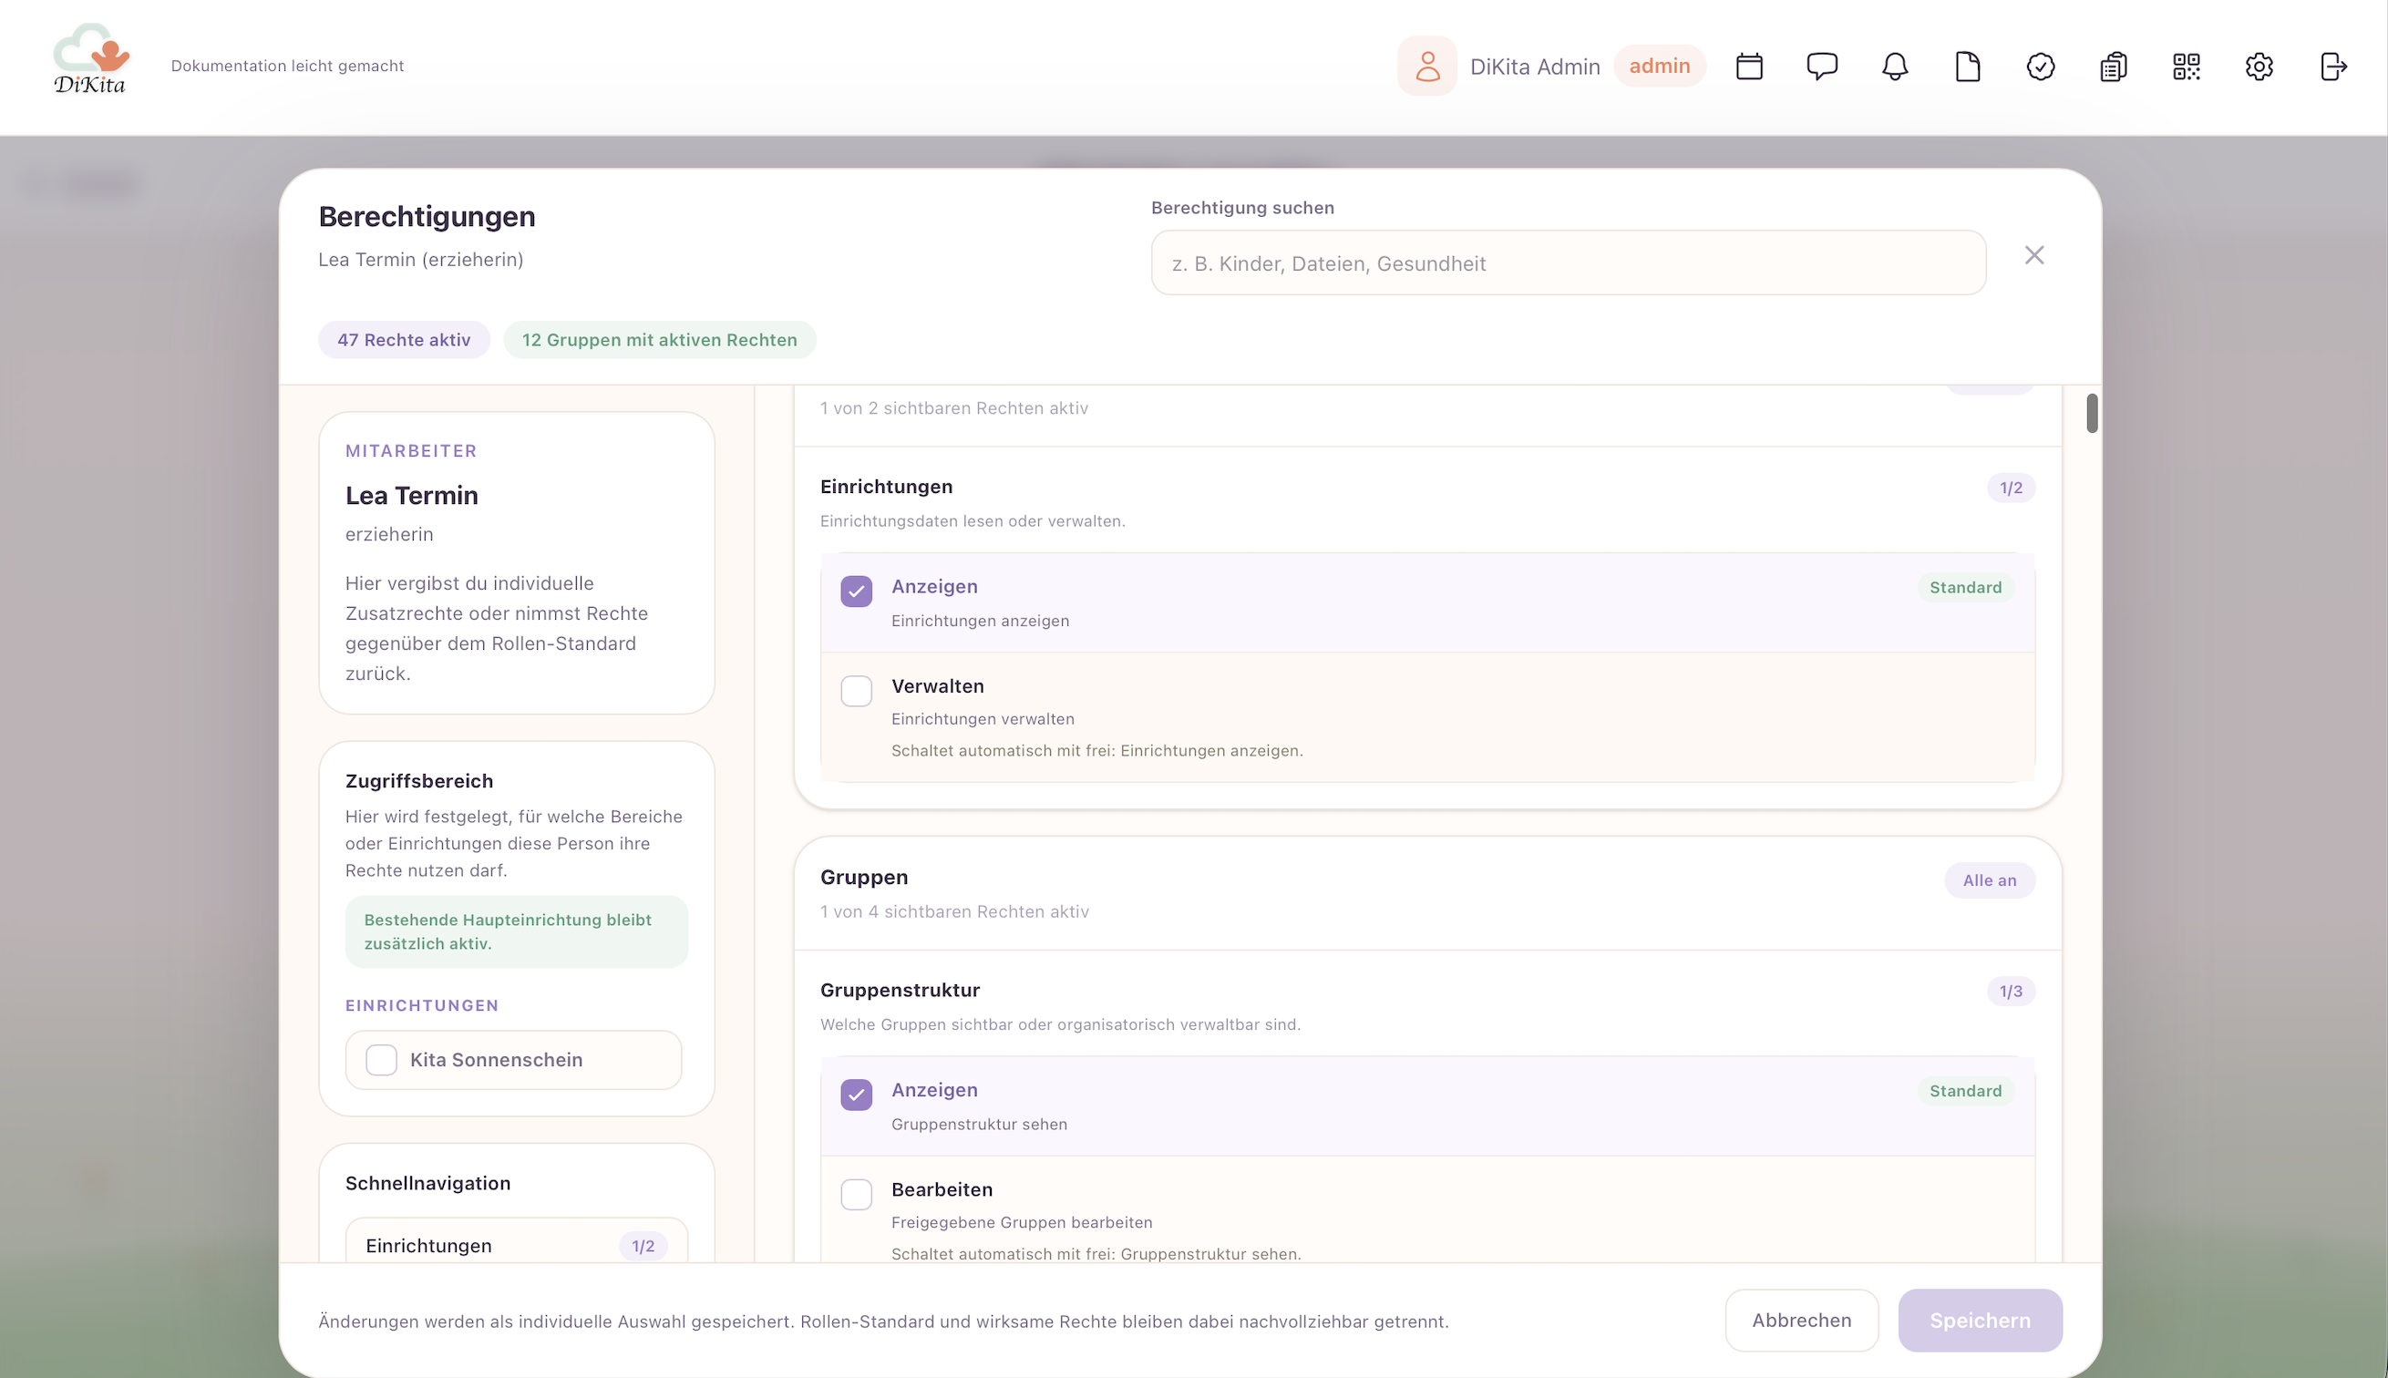Click the permissions list scrollbar
2388x1378 pixels.
[x=2092, y=414]
